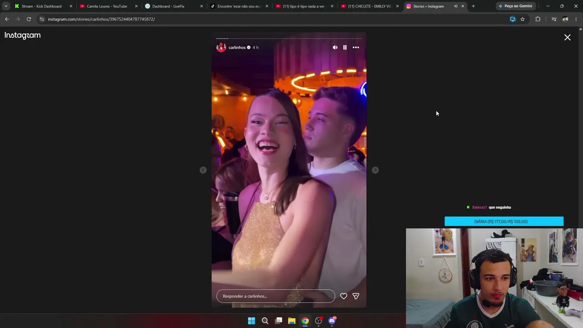Viewport: 583px width, 328px height.
Task: Switch to the TikTok Encontre tab
Action: tap(238, 6)
